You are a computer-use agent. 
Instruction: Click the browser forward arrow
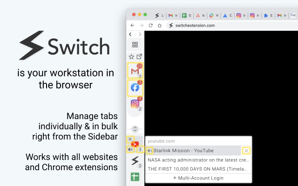(142, 26)
